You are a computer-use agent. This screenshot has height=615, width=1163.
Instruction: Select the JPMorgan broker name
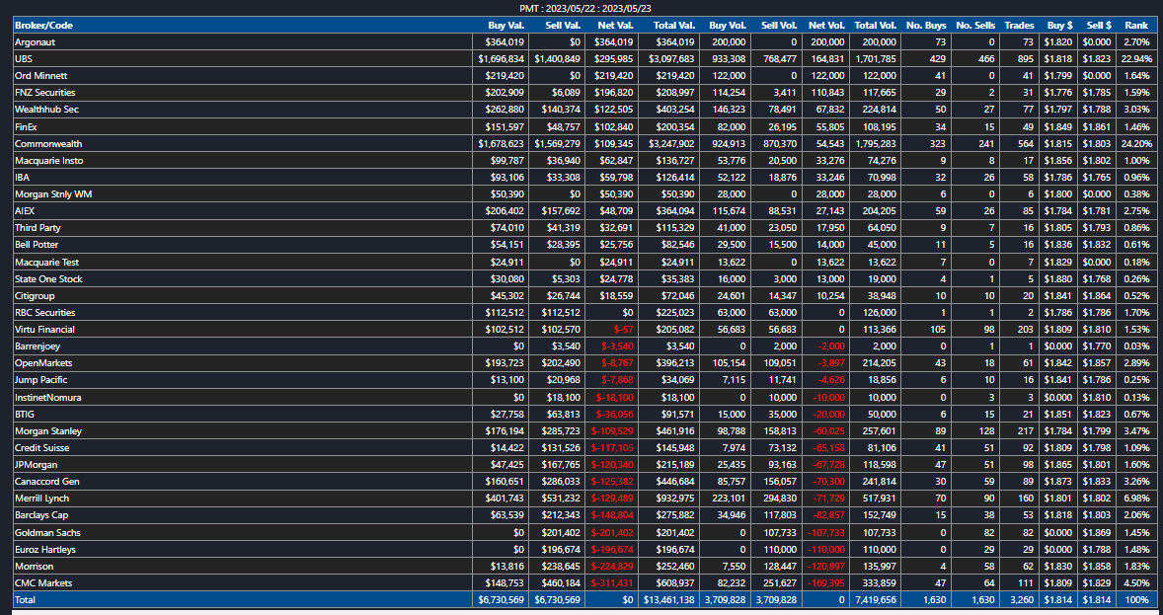[x=37, y=464]
